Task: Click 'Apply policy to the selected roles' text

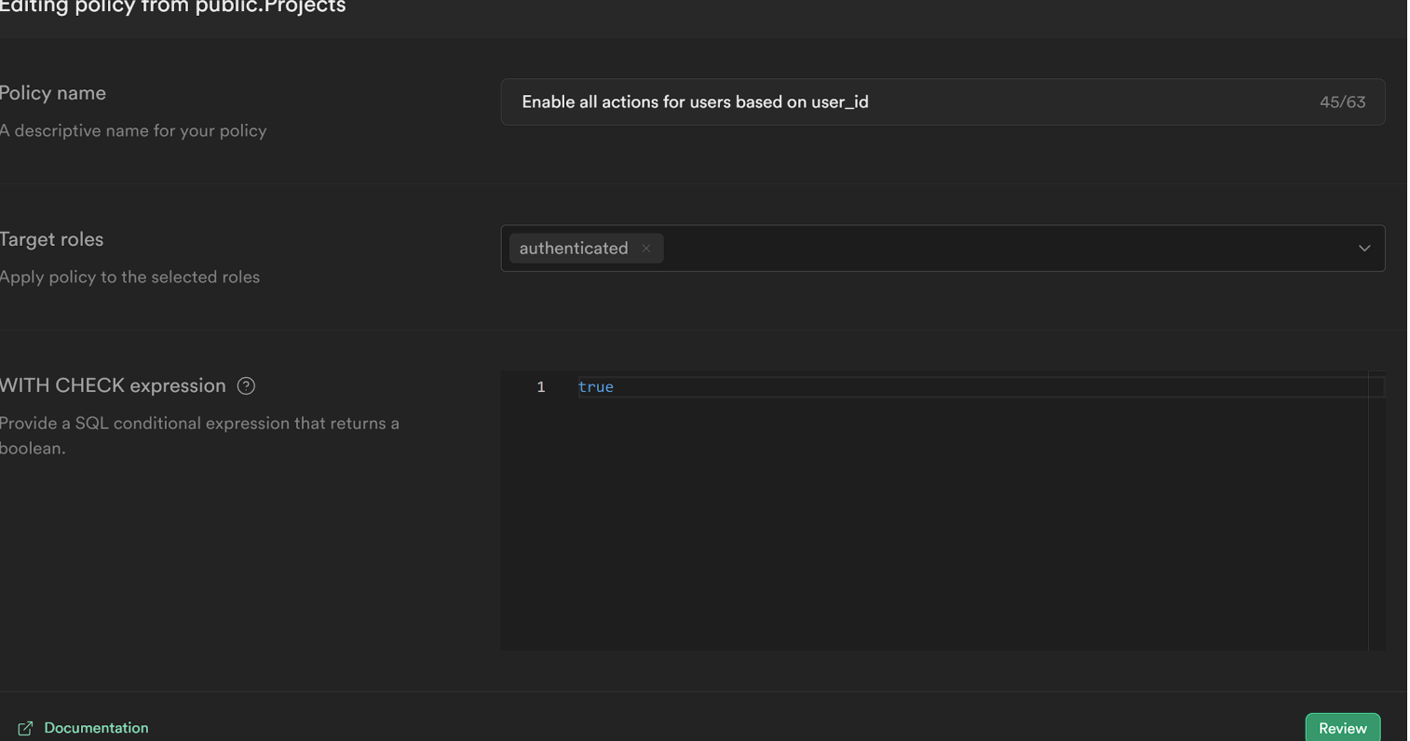Action: point(129,277)
